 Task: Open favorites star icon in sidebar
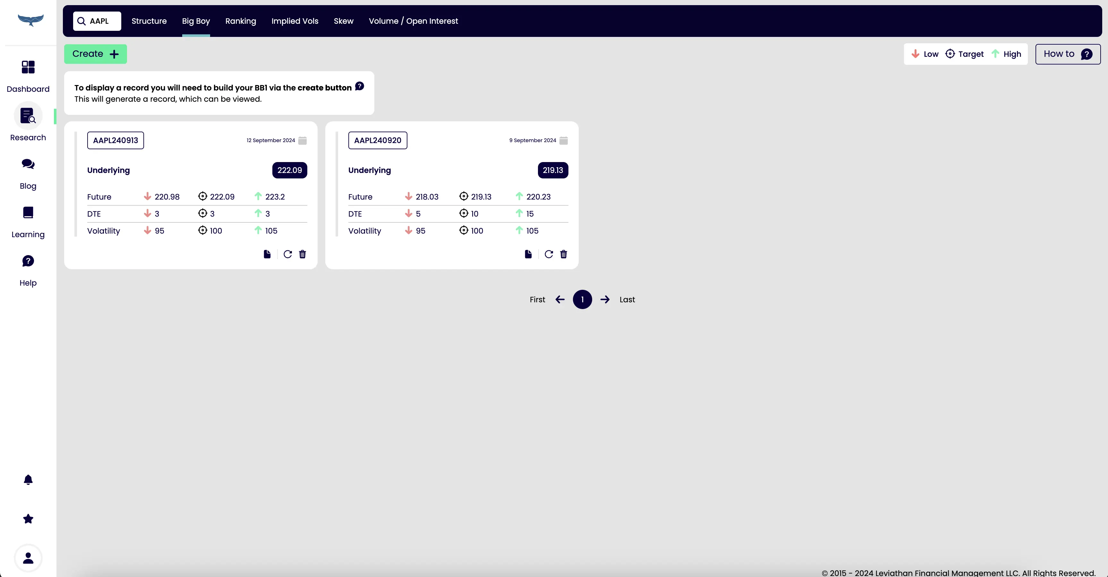tap(28, 519)
